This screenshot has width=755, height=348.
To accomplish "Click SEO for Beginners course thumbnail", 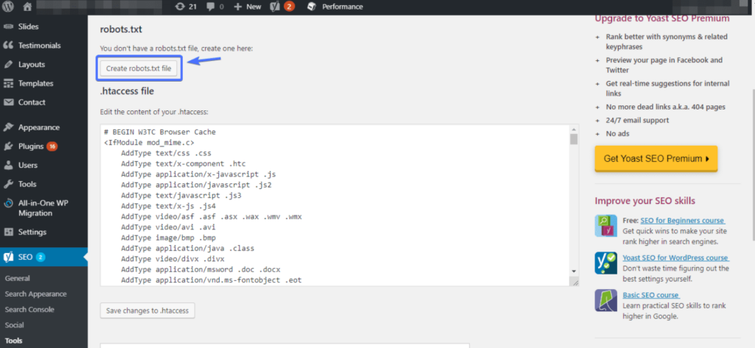I will point(606,226).
